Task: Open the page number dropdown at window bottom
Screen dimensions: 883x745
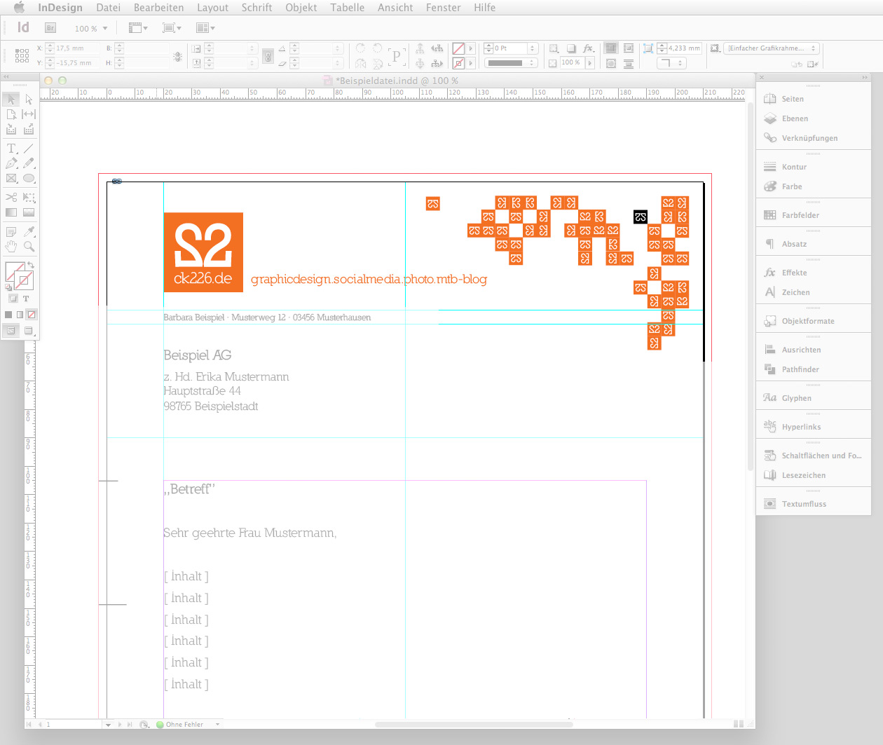Action: pos(107,724)
